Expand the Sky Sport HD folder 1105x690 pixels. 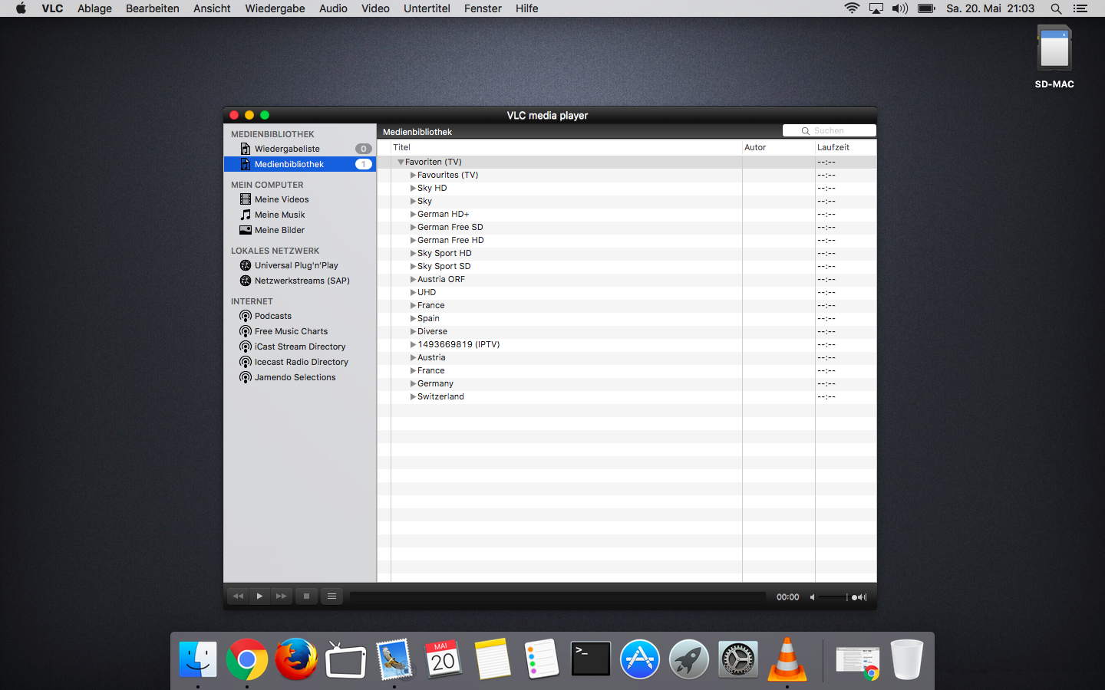click(413, 254)
